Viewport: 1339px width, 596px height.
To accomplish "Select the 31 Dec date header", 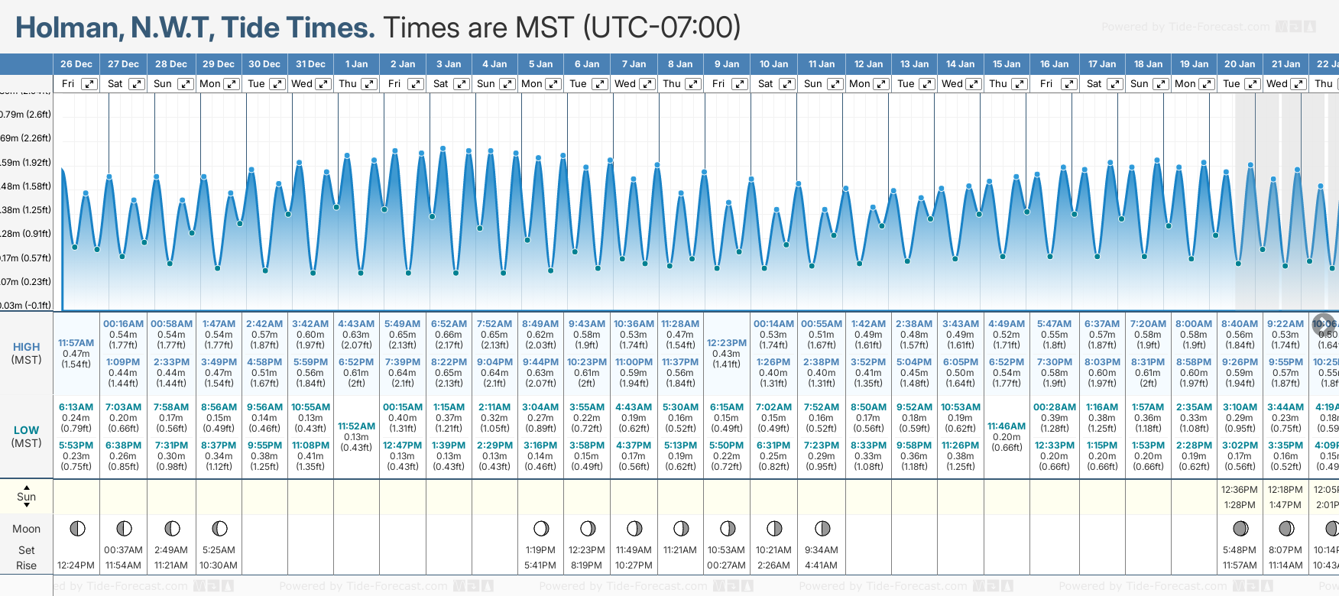I will pyautogui.click(x=310, y=64).
